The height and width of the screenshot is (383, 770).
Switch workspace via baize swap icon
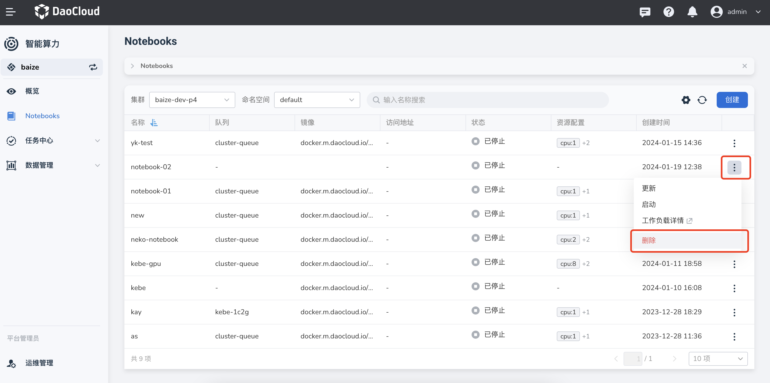[93, 67]
